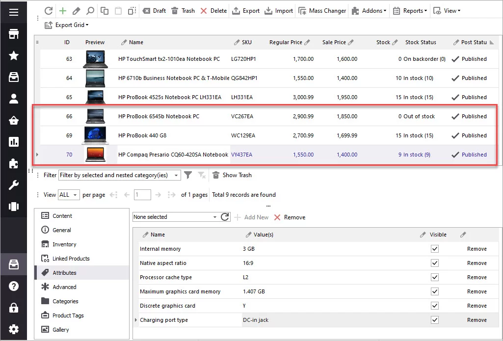Click the refresh icon in the top toolbar
Screen dimensions: 503x341
click(x=49, y=11)
